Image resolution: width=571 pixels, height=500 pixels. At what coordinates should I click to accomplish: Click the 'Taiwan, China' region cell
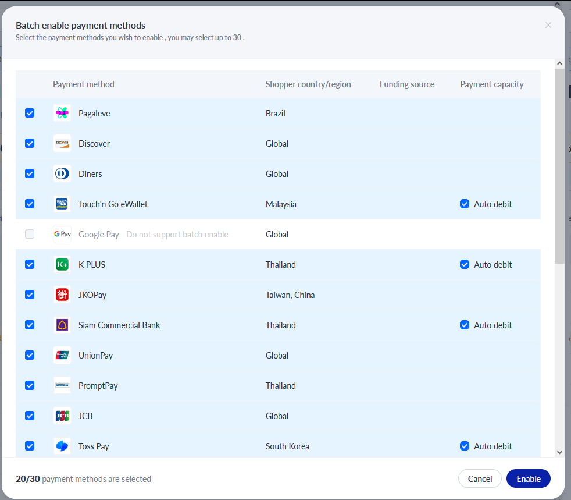pyautogui.click(x=290, y=295)
